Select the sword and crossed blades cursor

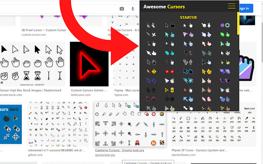coord(151,34)
